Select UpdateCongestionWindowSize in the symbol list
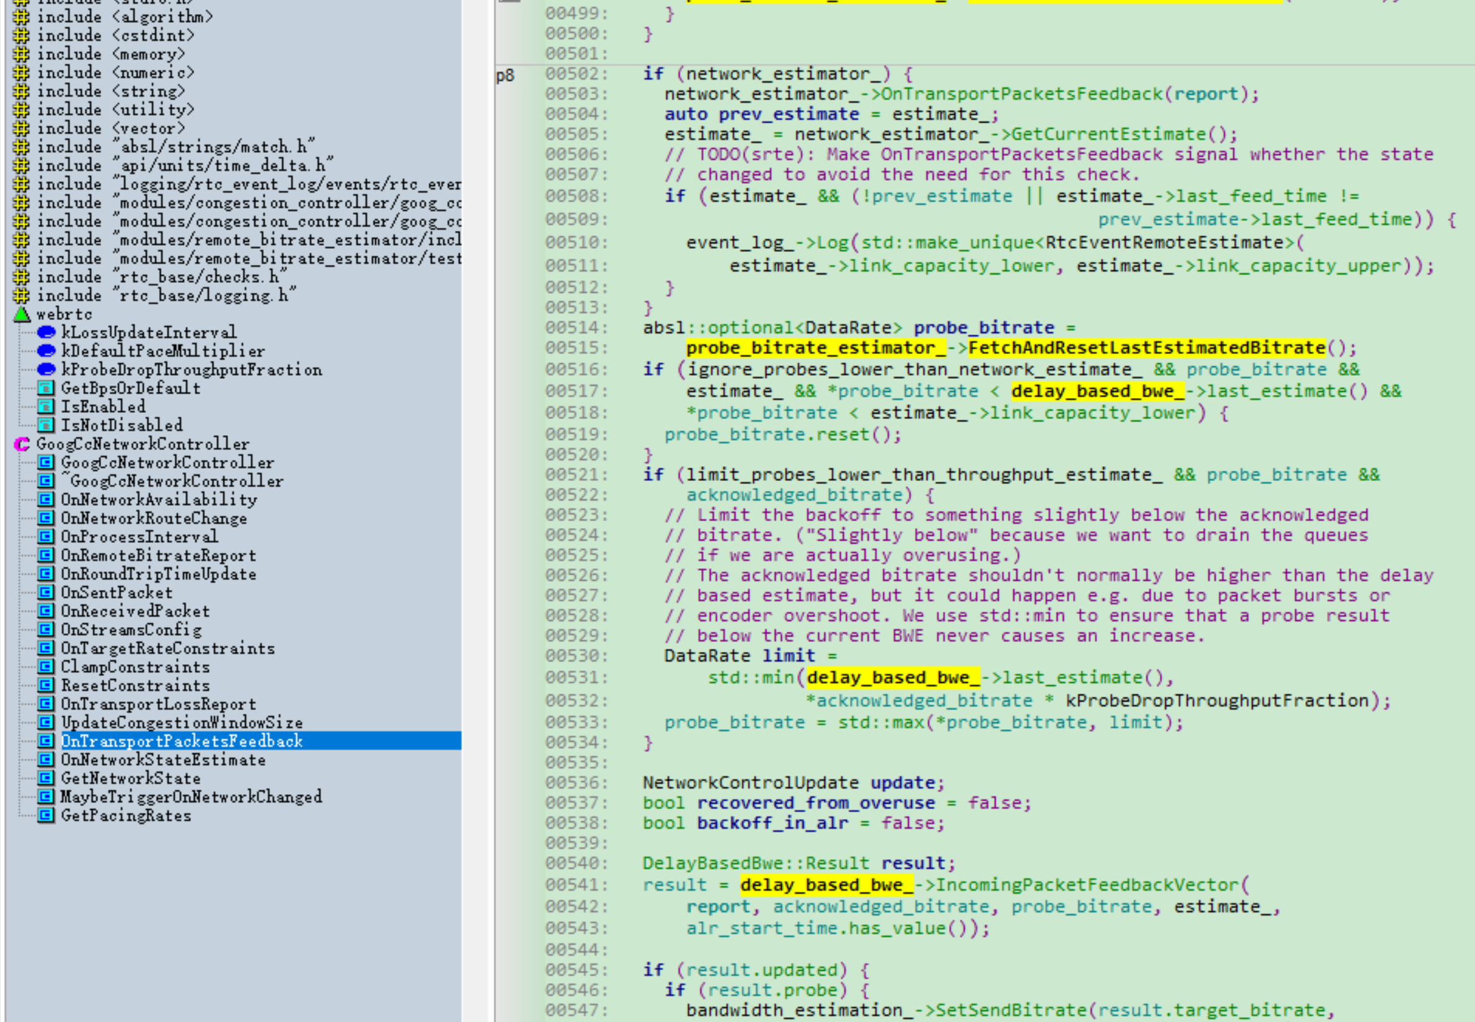This screenshot has height=1022, width=1475. tap(182, 722)
